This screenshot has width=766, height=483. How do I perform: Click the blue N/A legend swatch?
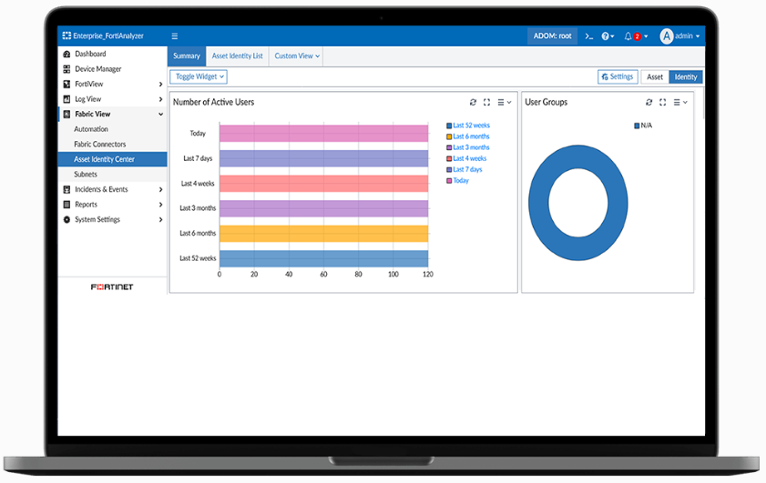(637, 126)
